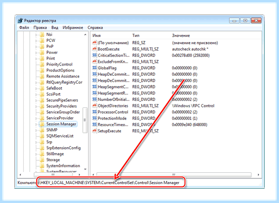Screen dimensions: 279x203
Task: Click the ResourceTimeo... DWORD icon
Action: pos(94,124)
